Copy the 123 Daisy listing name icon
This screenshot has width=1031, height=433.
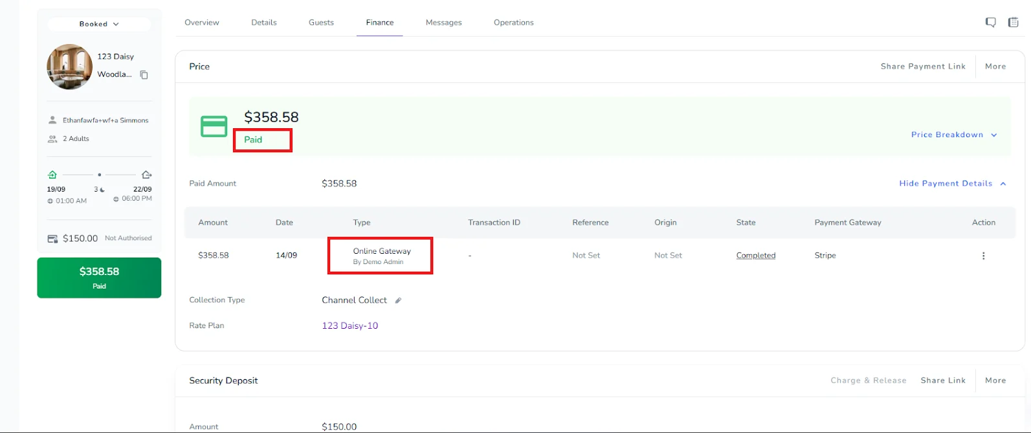(x=144, y=75)
